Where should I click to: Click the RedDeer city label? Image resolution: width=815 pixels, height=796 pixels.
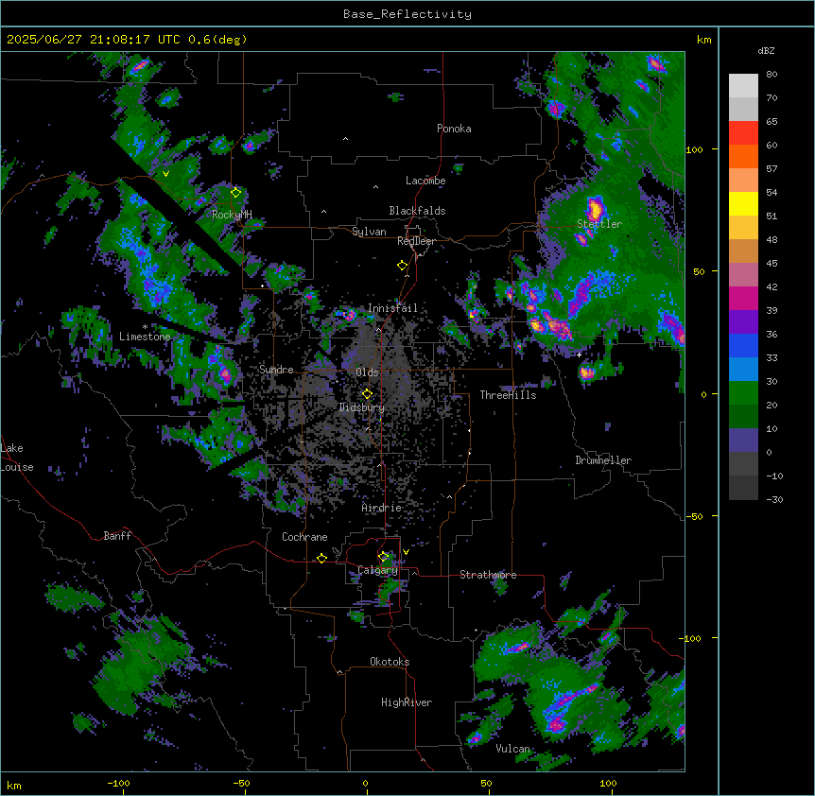click(416, 241)
